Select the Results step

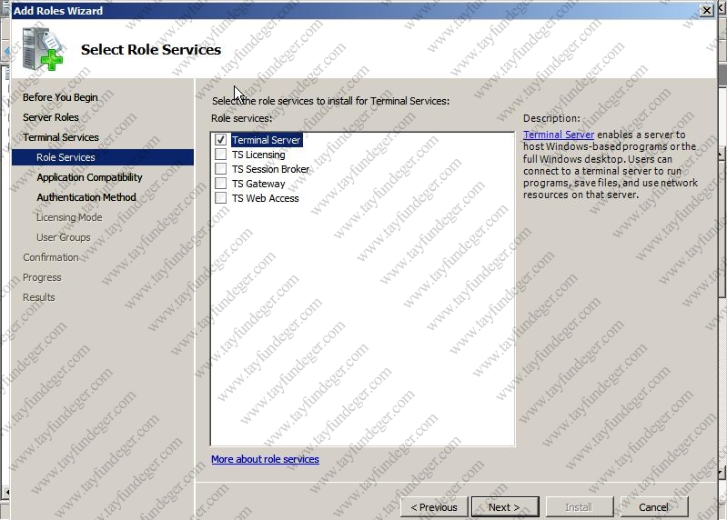point(39,297)
